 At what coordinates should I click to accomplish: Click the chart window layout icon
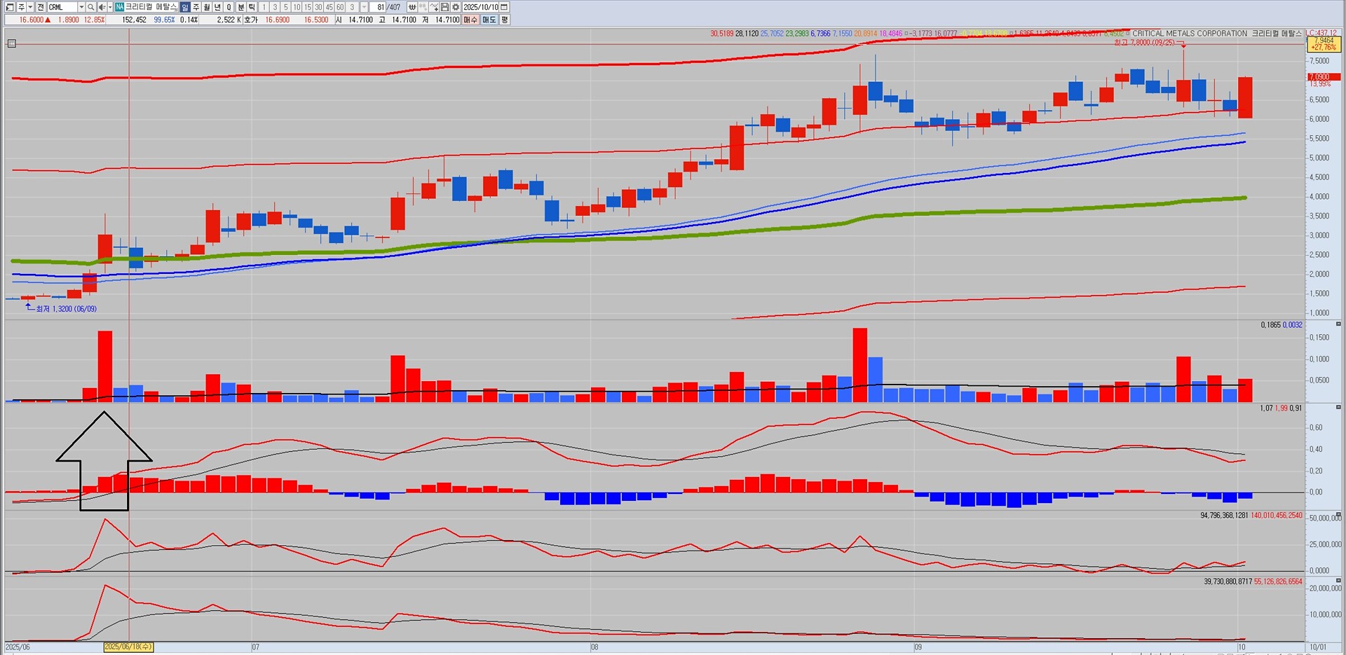click(x=10, y=7)
